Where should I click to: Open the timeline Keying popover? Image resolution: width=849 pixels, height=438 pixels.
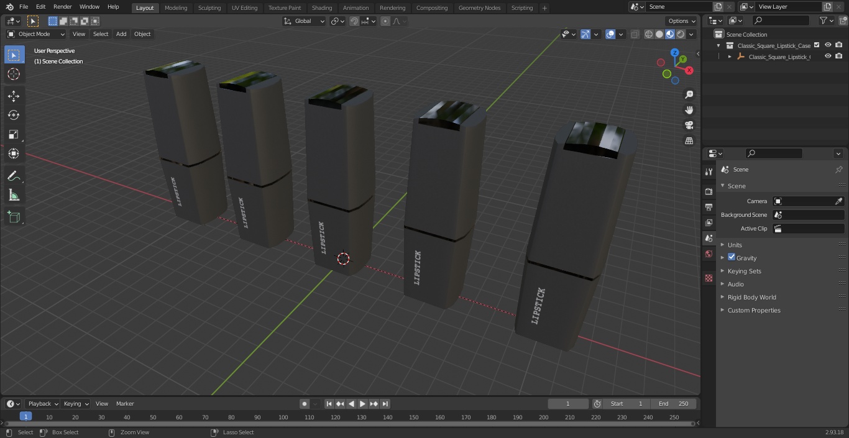tap(76, 404)
